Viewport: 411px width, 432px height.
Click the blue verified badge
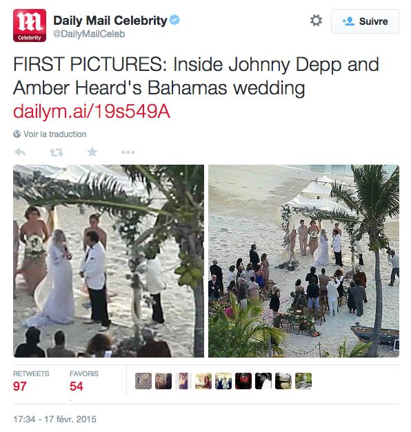(x=174, y=20)
